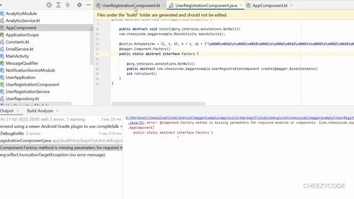This screenshot has height=199, width=354.
Task: Select UserApplication in project tree
Action: [20, 77]
